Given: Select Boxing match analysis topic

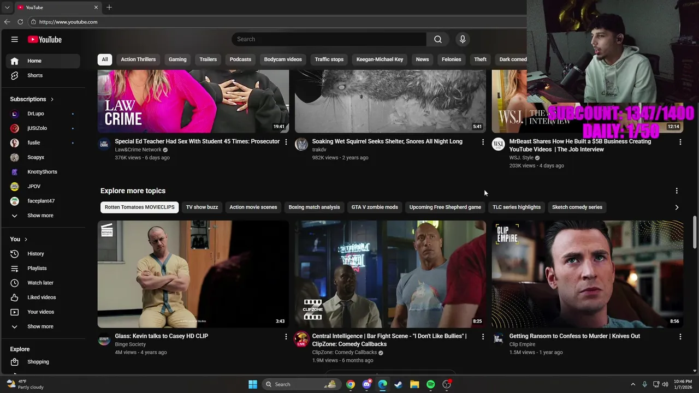Looking at the screenshot, I should click(314, 207).
